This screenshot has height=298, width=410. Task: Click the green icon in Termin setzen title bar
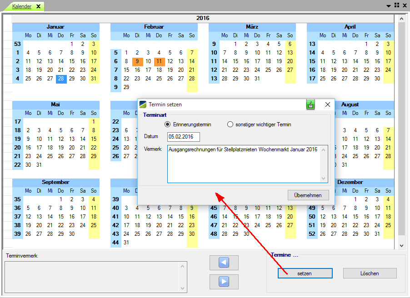pos(311,104)
